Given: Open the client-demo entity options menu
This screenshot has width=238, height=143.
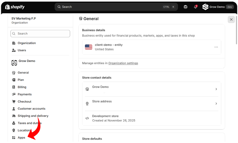Looking at the screenshot, I should coord(216,47).
